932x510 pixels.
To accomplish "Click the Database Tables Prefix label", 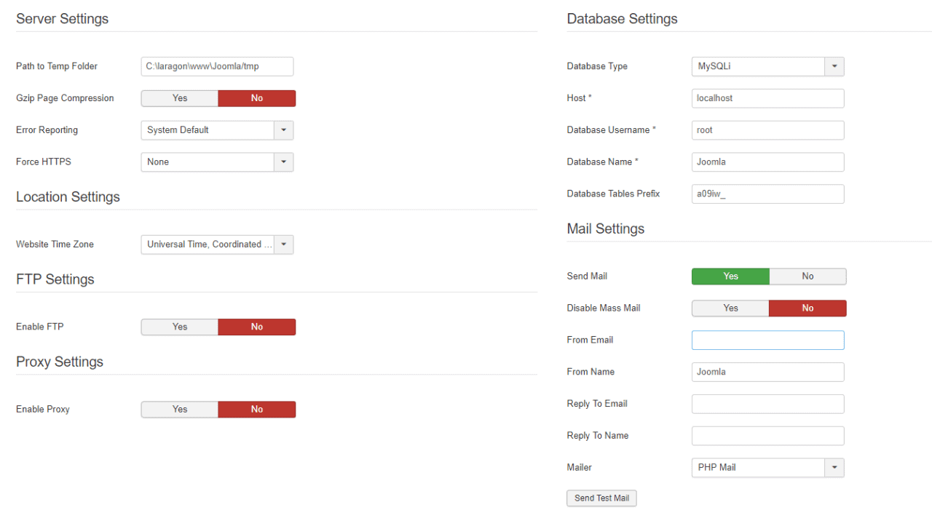I will click(613, 194).
